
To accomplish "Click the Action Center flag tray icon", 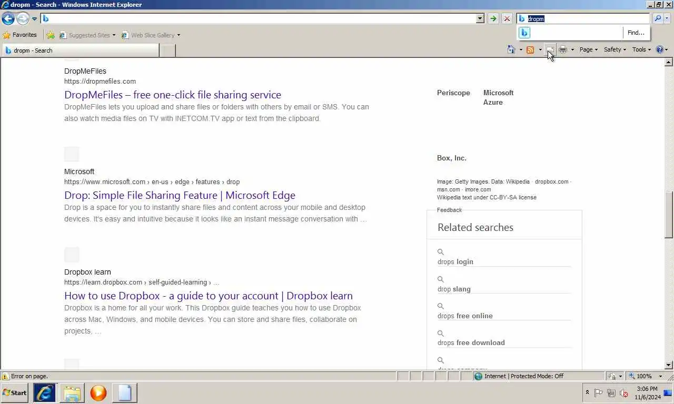I will [599, 392].
